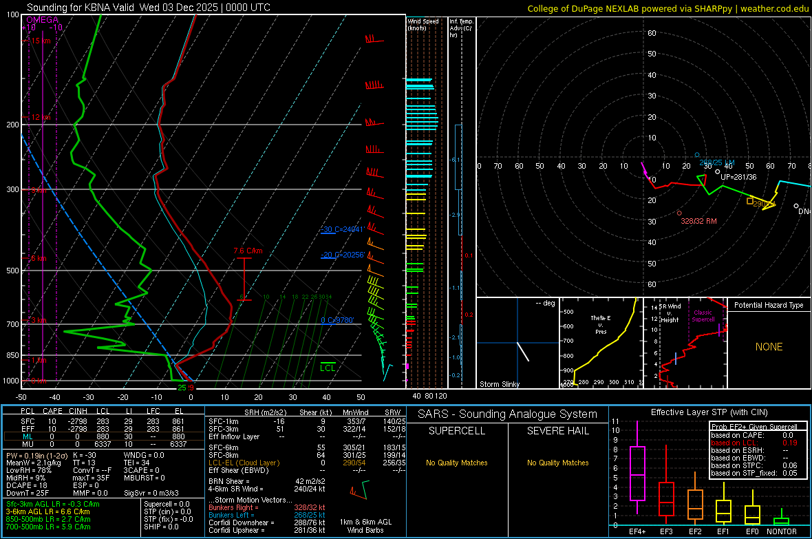812x539 pixels.
Task: Click the 'LowRH = 78%' value
Action: pyautogui.click(x=29, y=471)
